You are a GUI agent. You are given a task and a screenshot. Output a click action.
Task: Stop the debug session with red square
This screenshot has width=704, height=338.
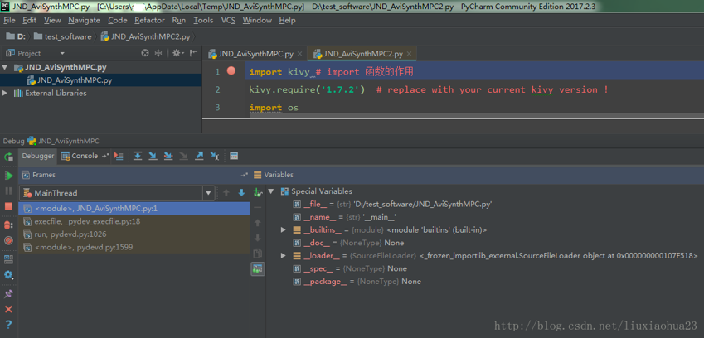pos(8,206)
